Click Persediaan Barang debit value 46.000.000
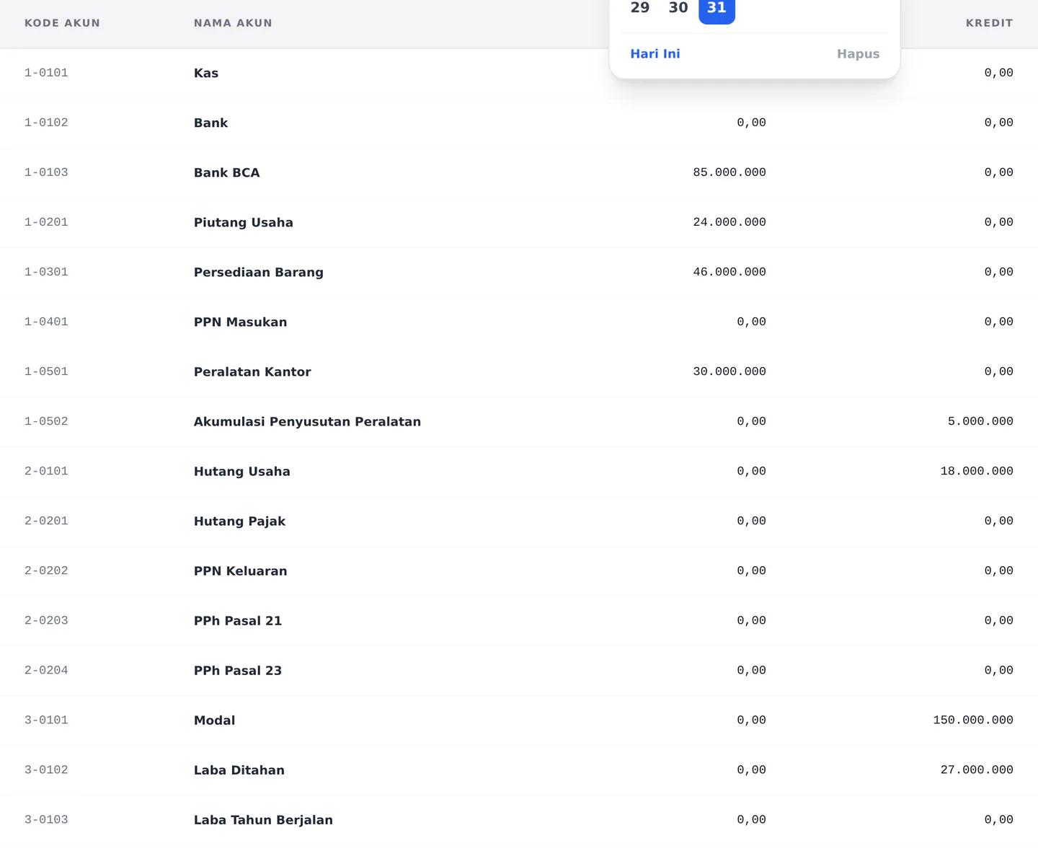The height and width of the screenshot is (864, 1038). click(x=729, y=272)
